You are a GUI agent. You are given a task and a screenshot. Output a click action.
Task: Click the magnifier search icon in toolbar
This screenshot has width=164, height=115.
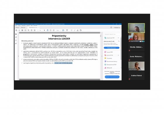click(28, 30)
